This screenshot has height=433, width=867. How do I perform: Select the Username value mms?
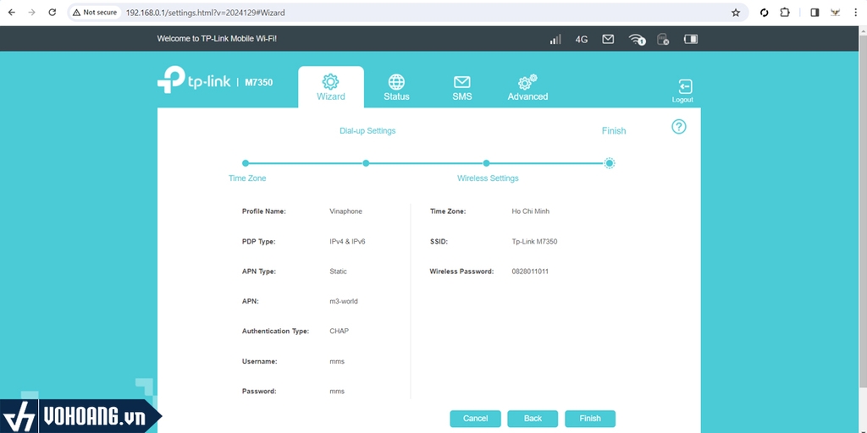coord(337,361)
